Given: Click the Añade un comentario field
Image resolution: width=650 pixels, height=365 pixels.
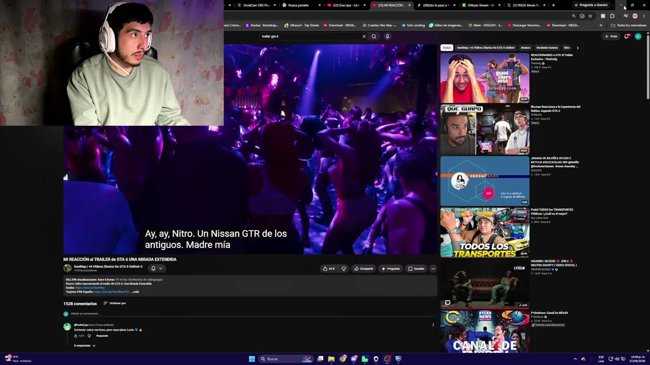Looking at the screenshot, I should click(x=251, y=314).
